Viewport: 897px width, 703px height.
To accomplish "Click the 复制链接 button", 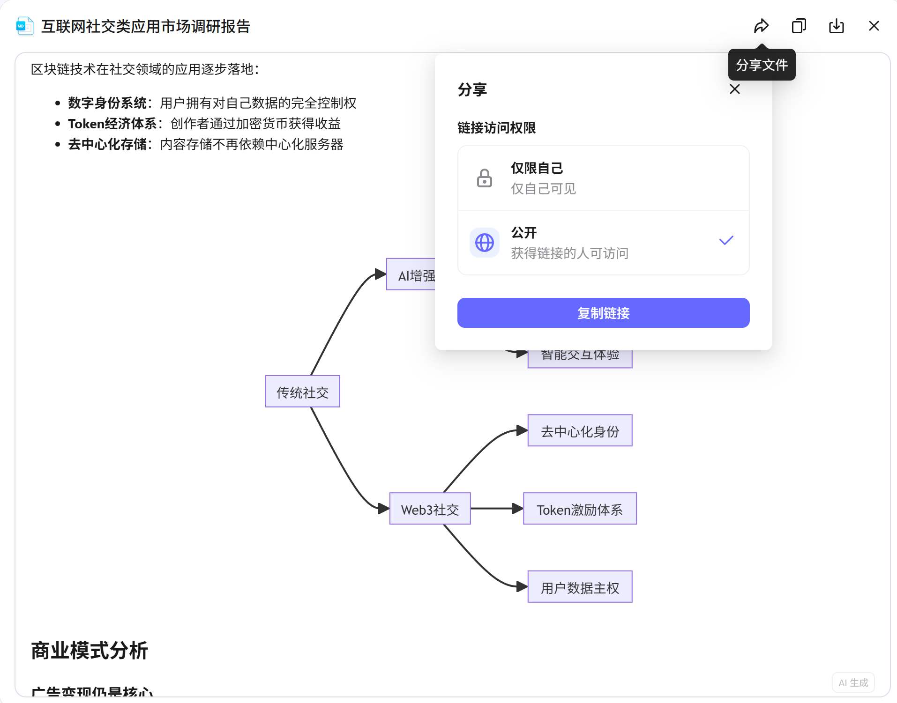I will point(603,313).
